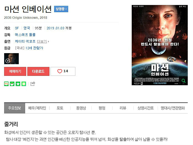Play the trailer video thumbnail
The width and height of the screenshot is (193, 145).
tap(11, 59)
